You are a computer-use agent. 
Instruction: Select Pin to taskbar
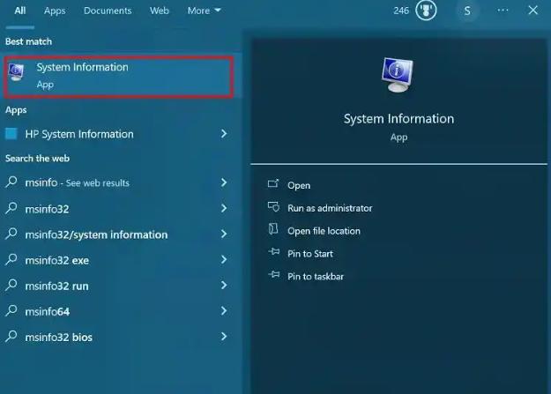coord(316,277)
